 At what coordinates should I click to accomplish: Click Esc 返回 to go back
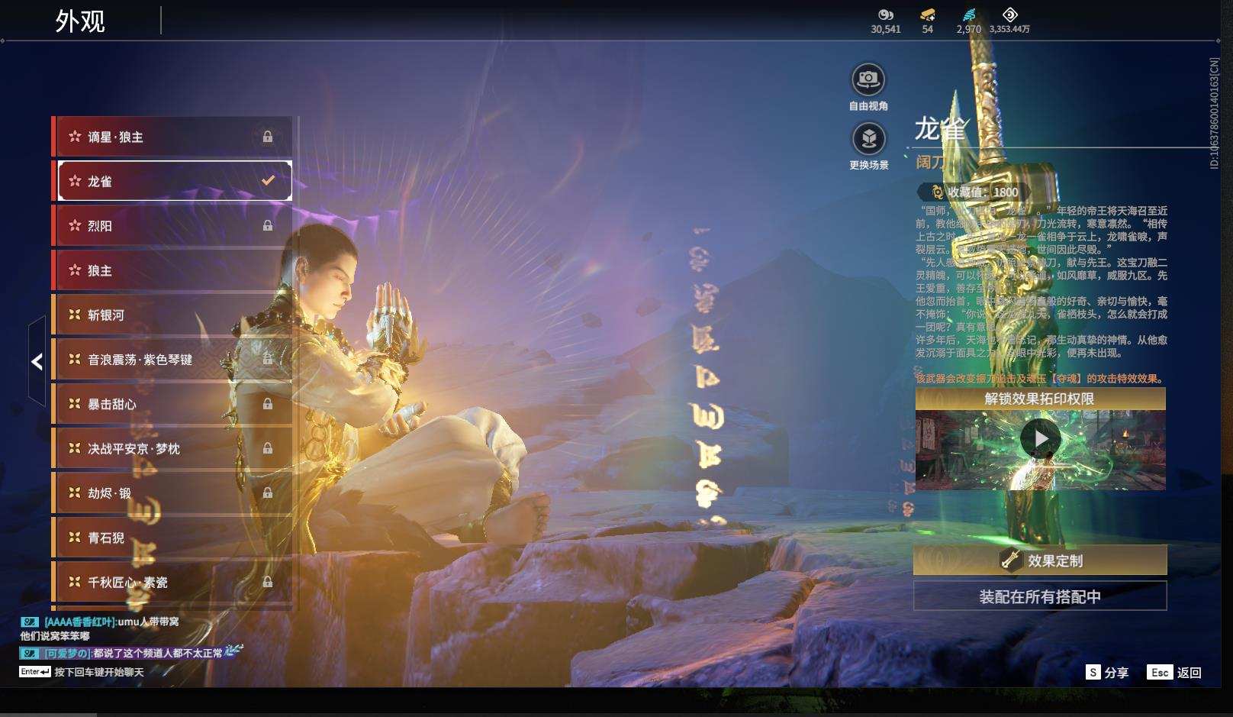(1174, 673)
